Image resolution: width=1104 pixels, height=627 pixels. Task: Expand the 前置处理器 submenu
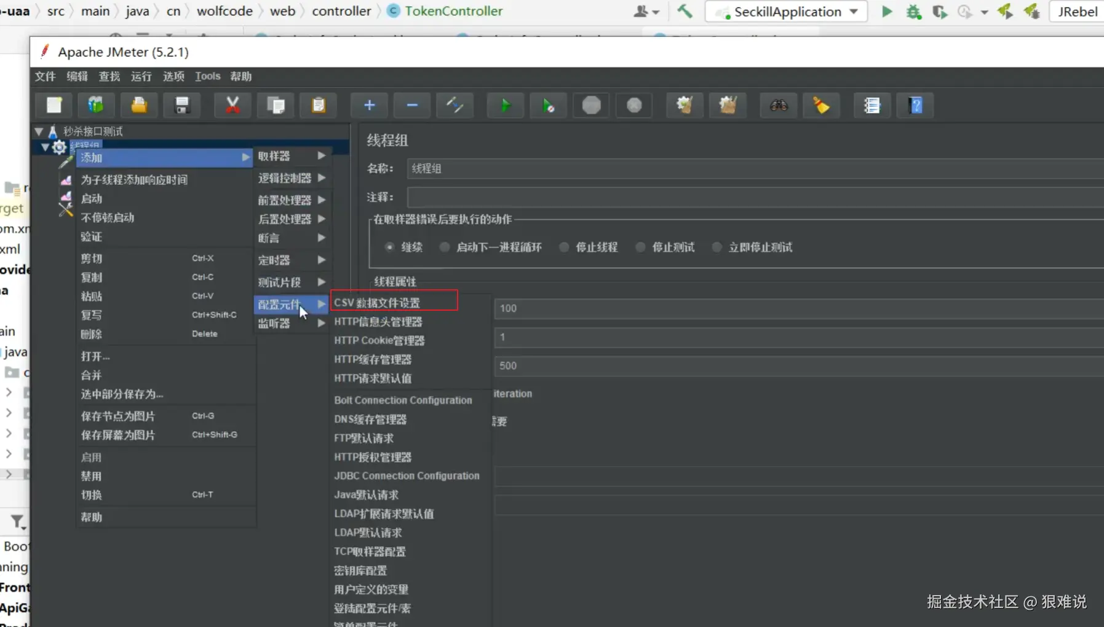tap(292, 200)
